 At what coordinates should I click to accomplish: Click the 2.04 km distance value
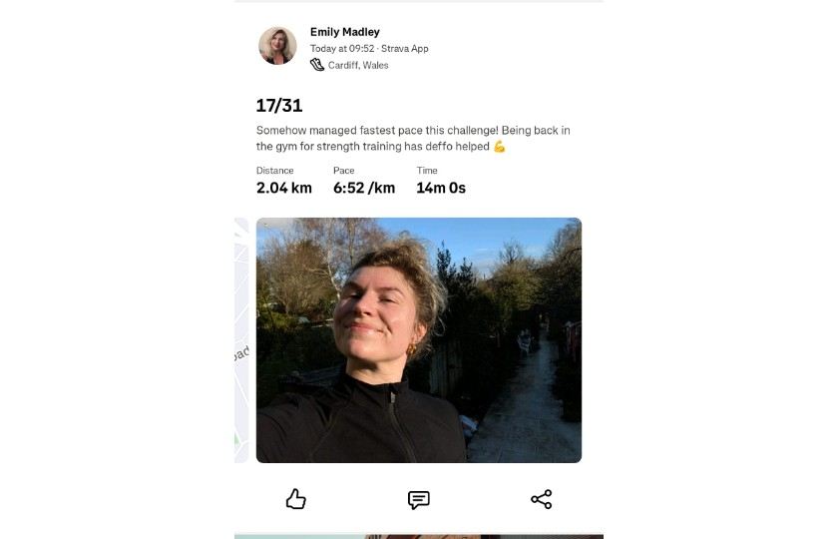click(x=284, y=188)
